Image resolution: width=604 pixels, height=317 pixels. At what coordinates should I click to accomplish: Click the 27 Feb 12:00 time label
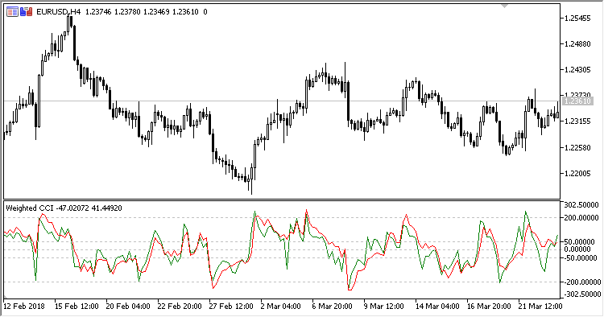[231, 307]
